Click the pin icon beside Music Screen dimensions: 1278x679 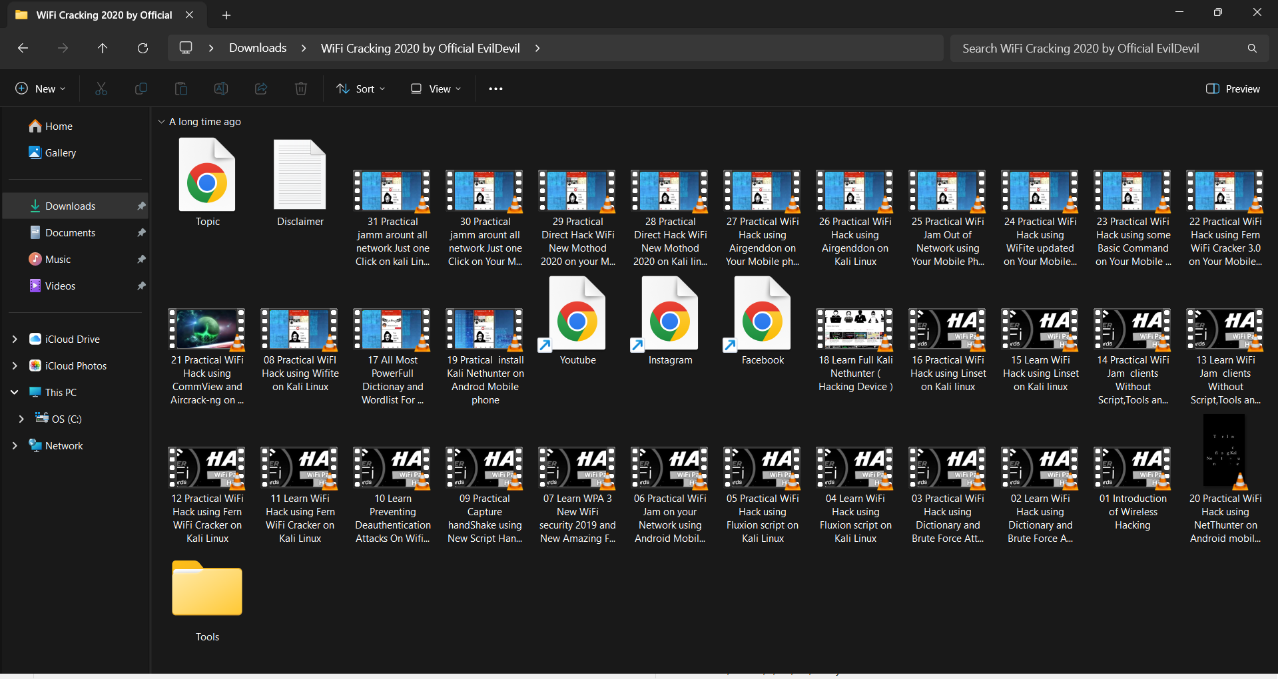click(141, 260)
